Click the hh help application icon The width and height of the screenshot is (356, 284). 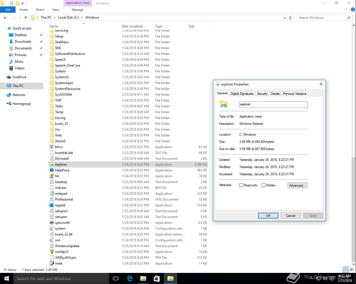(x=51, y=176)
